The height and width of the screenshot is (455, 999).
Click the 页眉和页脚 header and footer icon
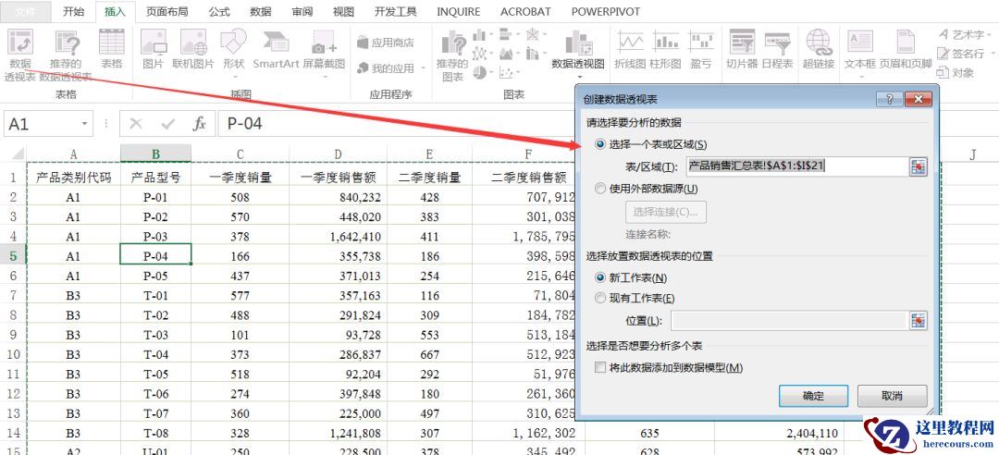tap(906, 42)
